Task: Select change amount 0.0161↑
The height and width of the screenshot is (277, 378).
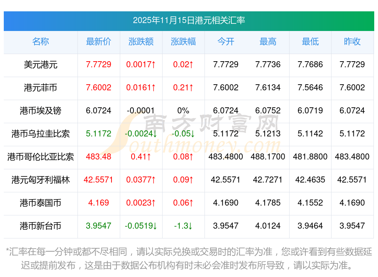Action: pyautogui.click(x=141, y=88)
